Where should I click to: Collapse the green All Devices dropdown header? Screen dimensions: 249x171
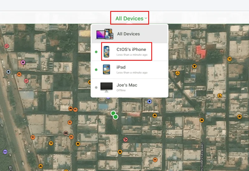[131, 18]
